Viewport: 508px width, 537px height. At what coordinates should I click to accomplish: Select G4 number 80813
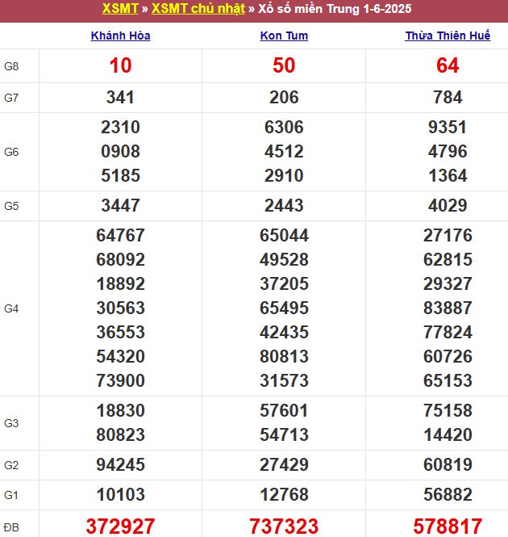click(x=284, y=356)
